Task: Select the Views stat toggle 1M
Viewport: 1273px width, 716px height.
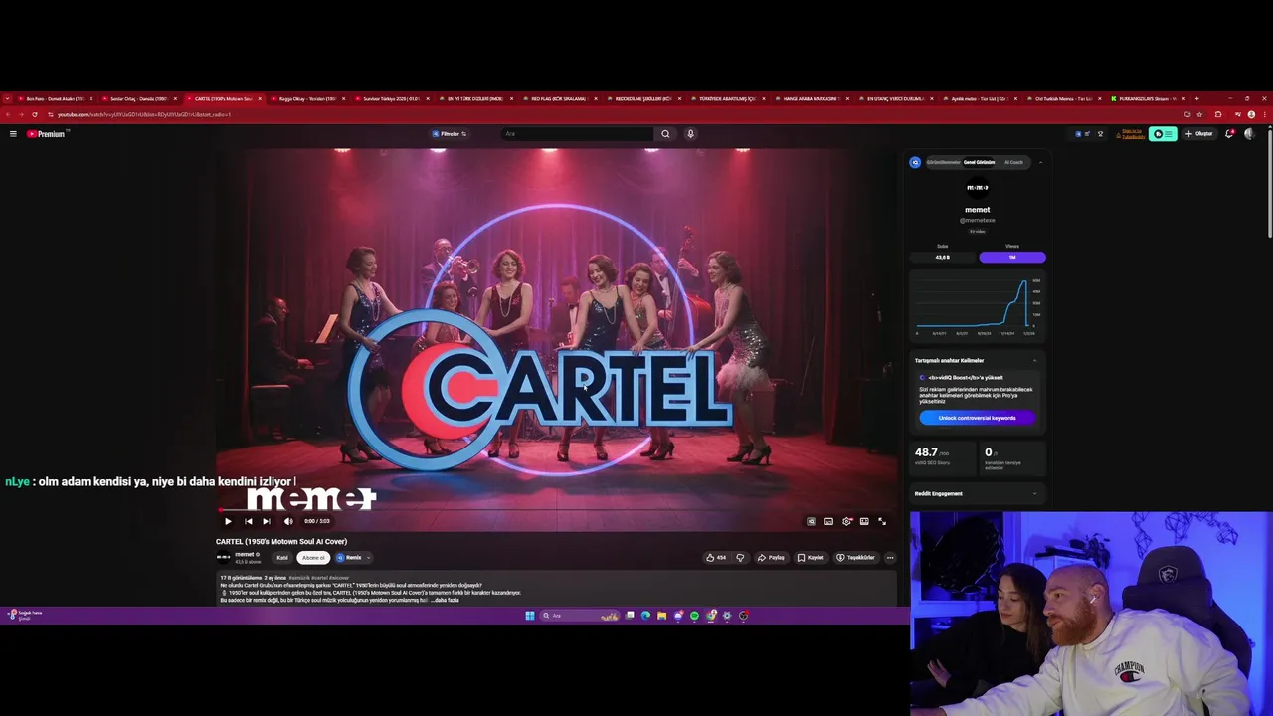Action: point(1012,257)
